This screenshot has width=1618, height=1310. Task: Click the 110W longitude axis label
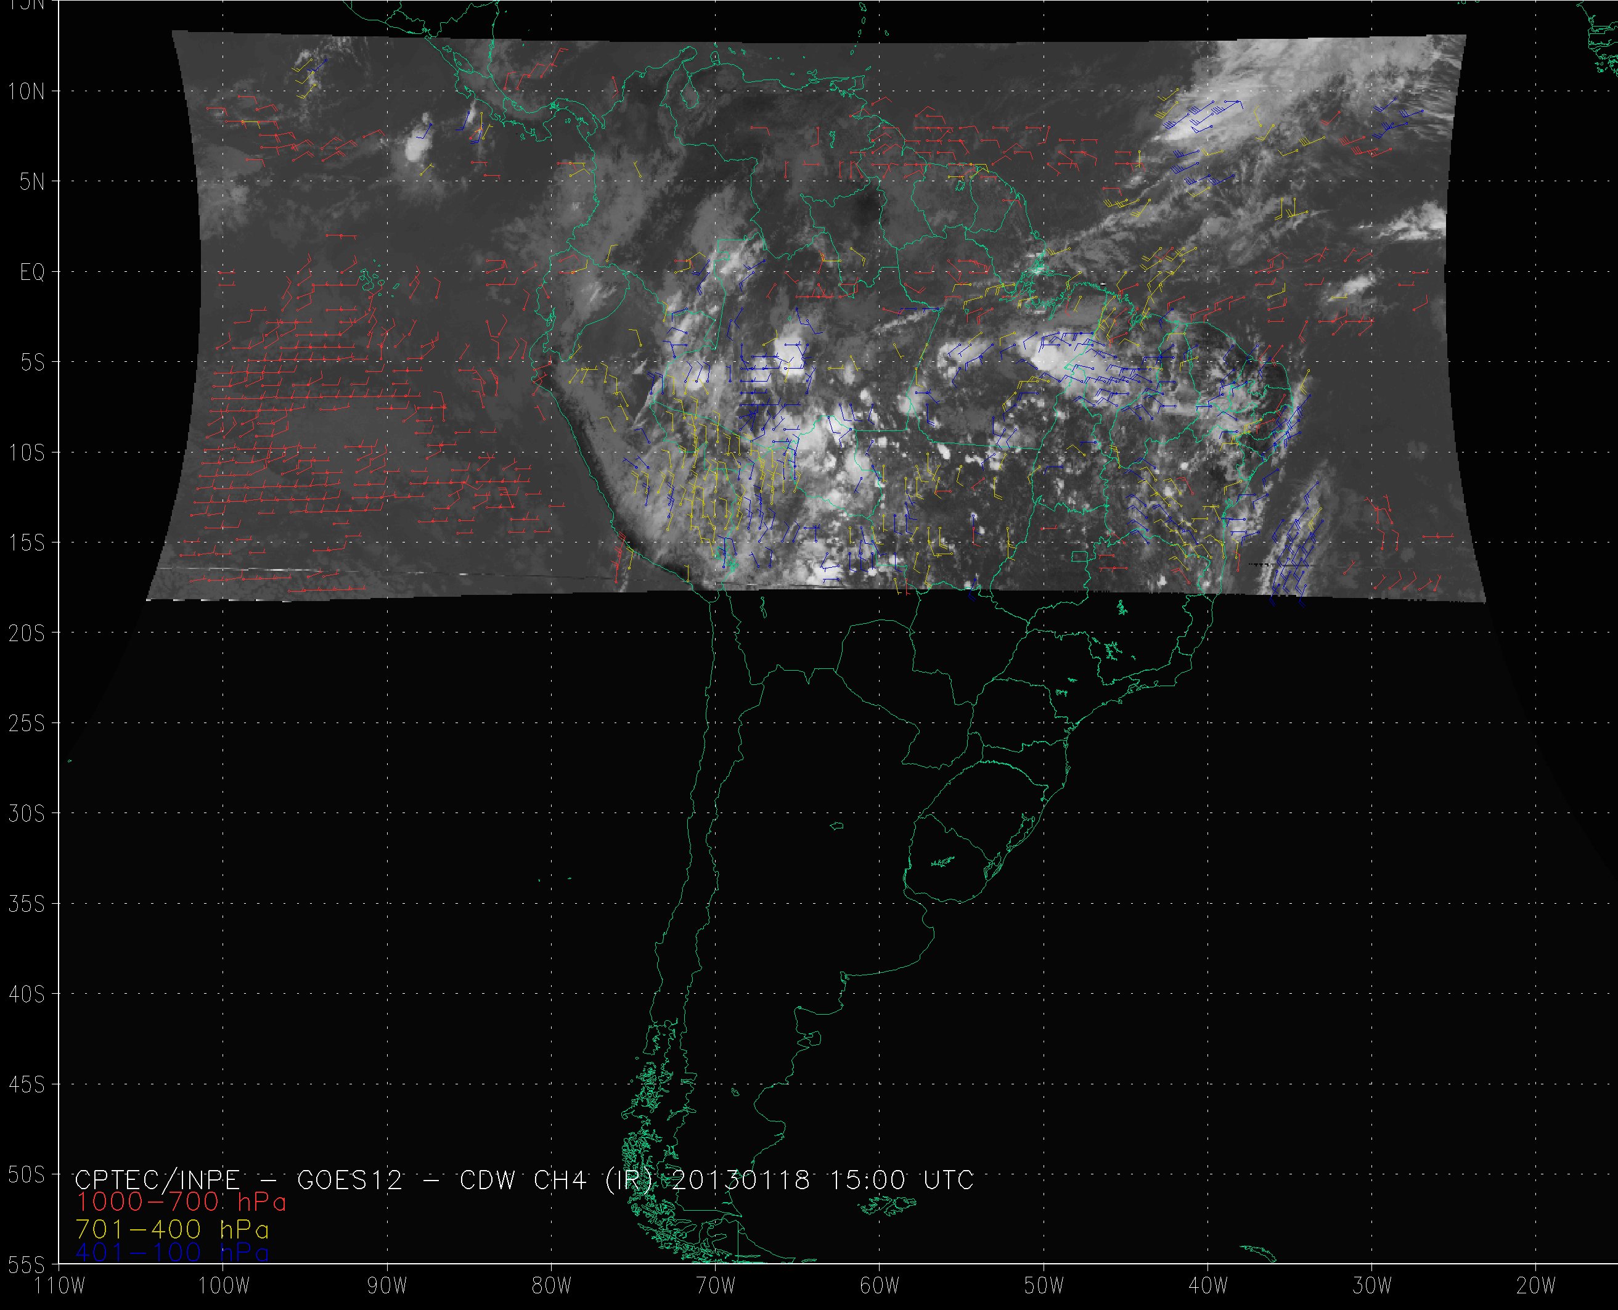pyautogui.click(x=60, y=1285)
